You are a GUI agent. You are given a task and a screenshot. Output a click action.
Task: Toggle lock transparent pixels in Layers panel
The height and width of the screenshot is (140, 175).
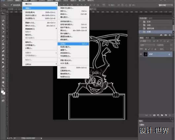pos(146,49)
